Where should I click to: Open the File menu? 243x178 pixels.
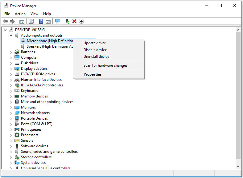pyautogui.click(x=7, y=14)
